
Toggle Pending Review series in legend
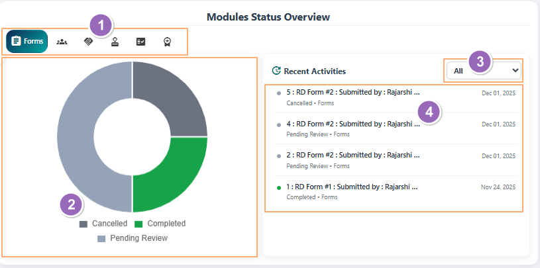(x=133, y=238)
